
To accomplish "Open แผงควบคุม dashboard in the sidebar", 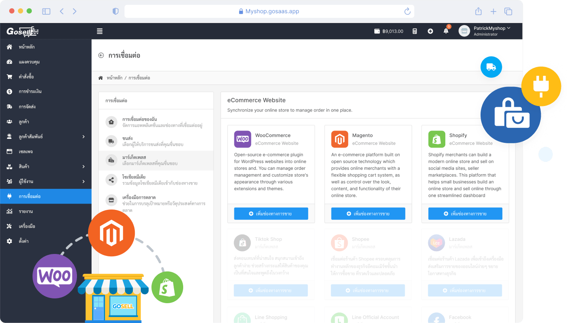I will (46, 62).
